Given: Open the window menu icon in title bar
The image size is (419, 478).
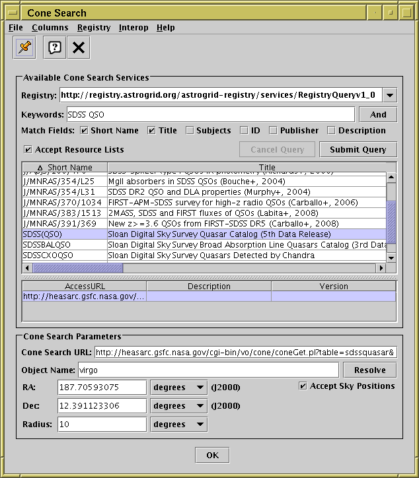Looking at the screenshot, I should coord(13,13).
